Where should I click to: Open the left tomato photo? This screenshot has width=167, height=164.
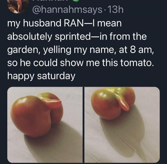coord(45,125)
